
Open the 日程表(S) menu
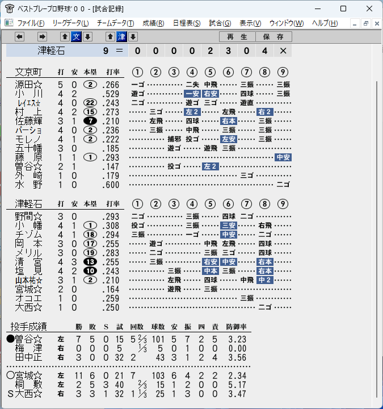coord(187,23)
